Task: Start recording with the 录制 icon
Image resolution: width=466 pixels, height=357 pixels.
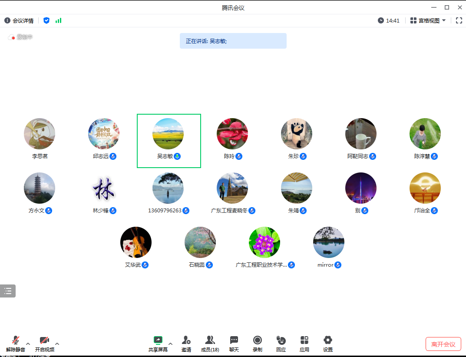Action: [258, 340]
